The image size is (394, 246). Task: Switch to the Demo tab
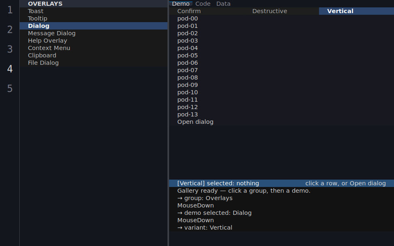tap(181, 4)
